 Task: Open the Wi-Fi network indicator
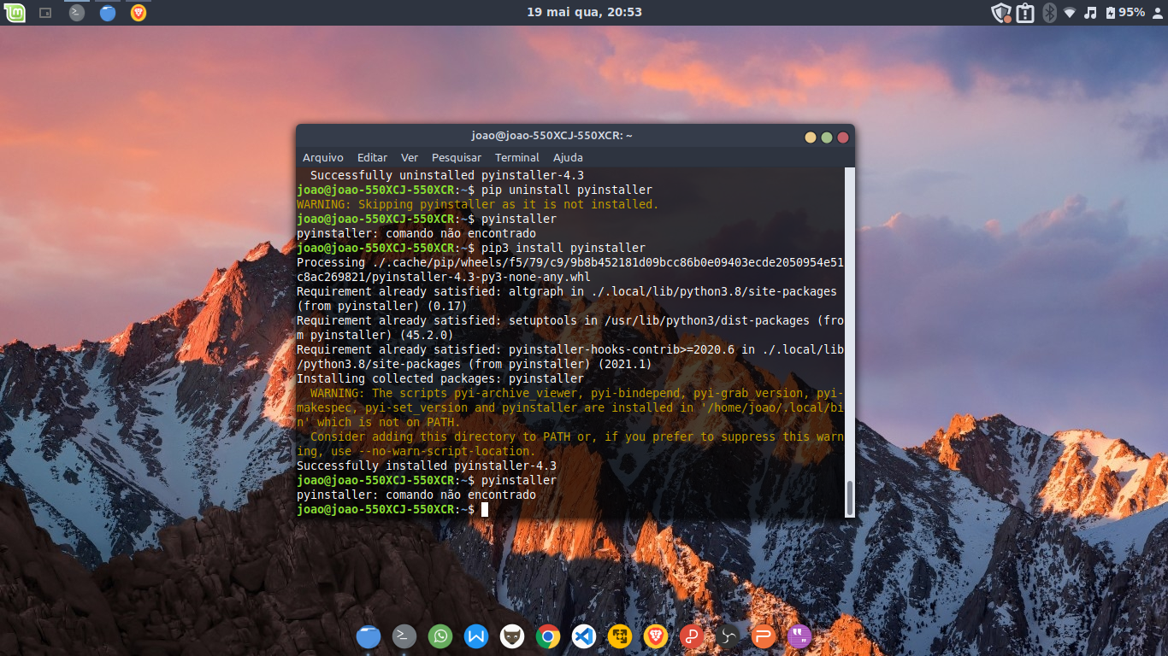click(x=1070, y=13)
